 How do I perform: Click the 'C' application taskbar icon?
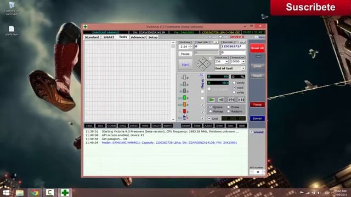50,193
